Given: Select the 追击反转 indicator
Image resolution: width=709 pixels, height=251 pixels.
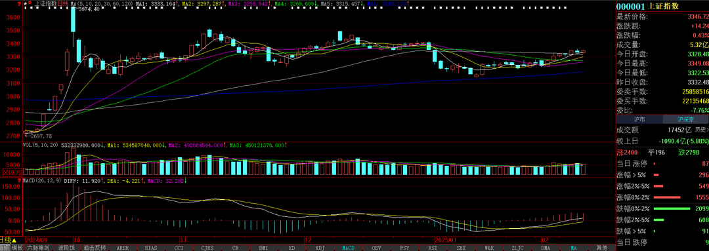Looking at the screenshot, I should 95,248.
